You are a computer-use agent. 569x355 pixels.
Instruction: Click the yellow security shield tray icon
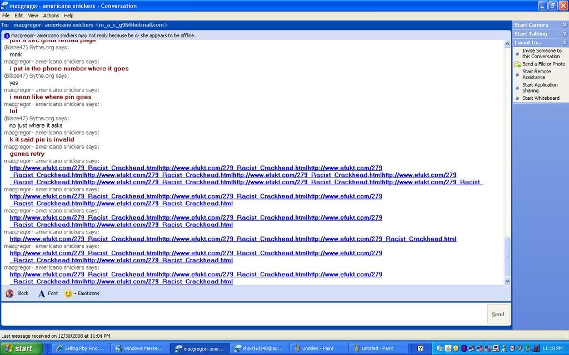[456, 348]
